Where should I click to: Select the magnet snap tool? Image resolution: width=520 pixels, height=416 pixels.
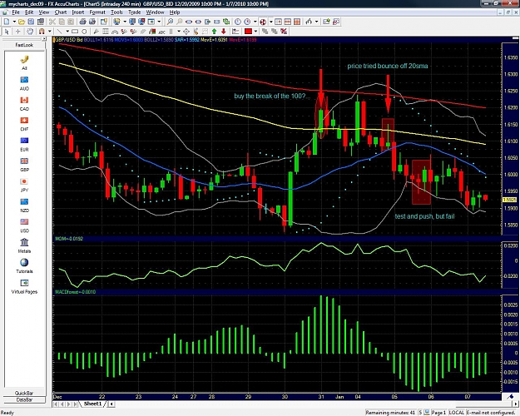click(42, 31)
